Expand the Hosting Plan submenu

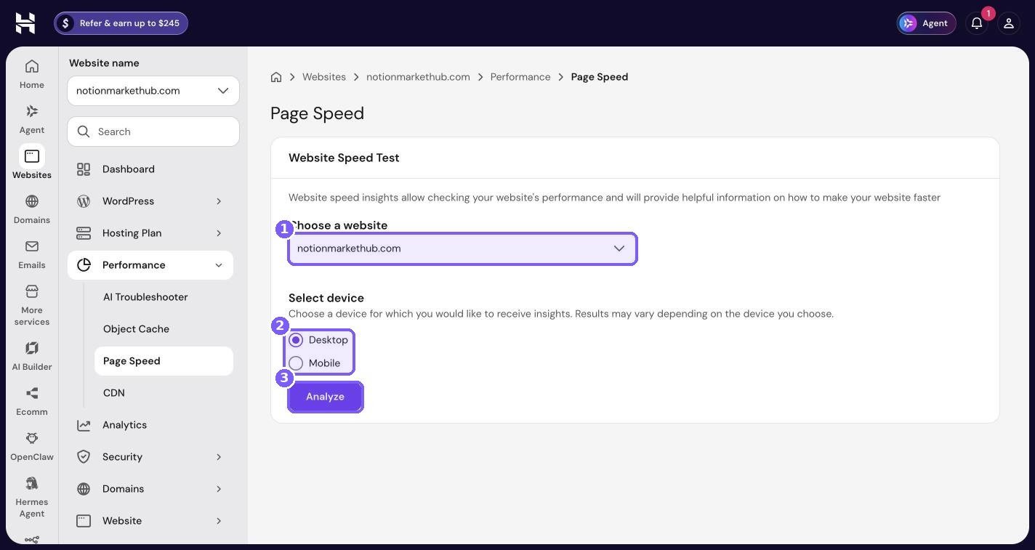point(150,233)
